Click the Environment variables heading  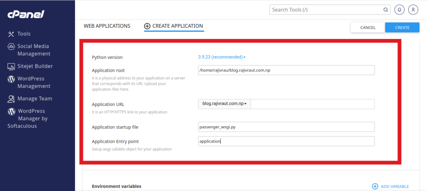point(117,186)
